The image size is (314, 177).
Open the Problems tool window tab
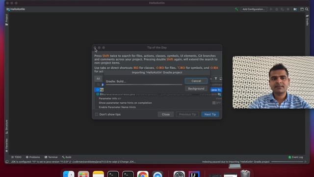pos(33,157)
